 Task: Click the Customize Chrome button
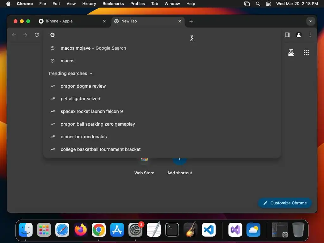coord(285,203)
